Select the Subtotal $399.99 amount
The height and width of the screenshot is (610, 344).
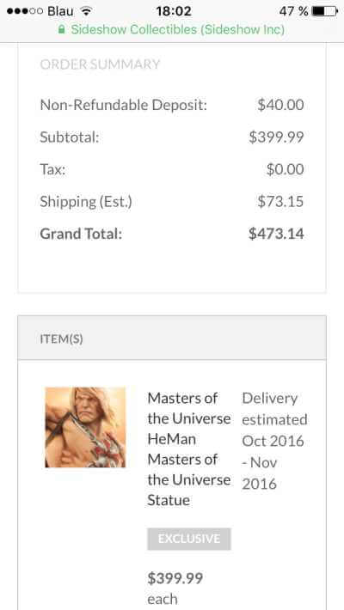coord(276,137)
